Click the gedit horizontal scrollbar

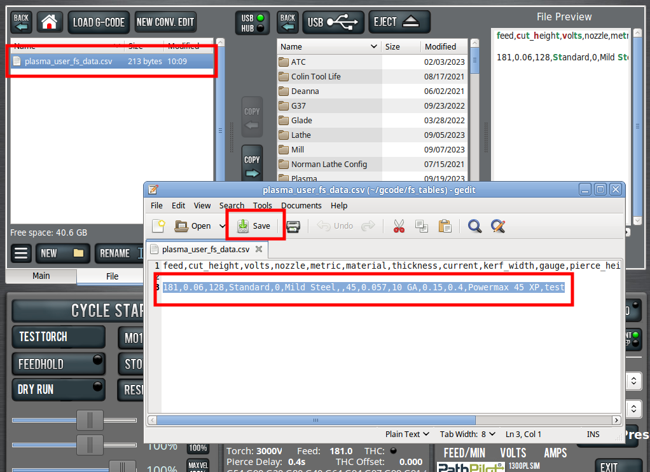(x=316, y=420)
